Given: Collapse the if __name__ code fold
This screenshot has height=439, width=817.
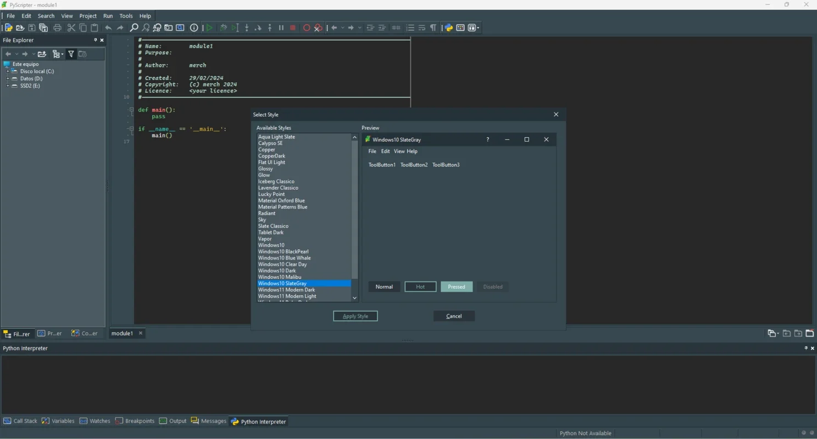Looking at the screenshot, I should 131,129.
